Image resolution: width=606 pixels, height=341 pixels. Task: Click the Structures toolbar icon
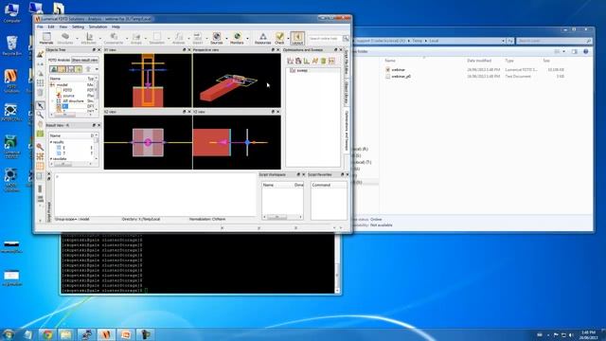point(65,38)
